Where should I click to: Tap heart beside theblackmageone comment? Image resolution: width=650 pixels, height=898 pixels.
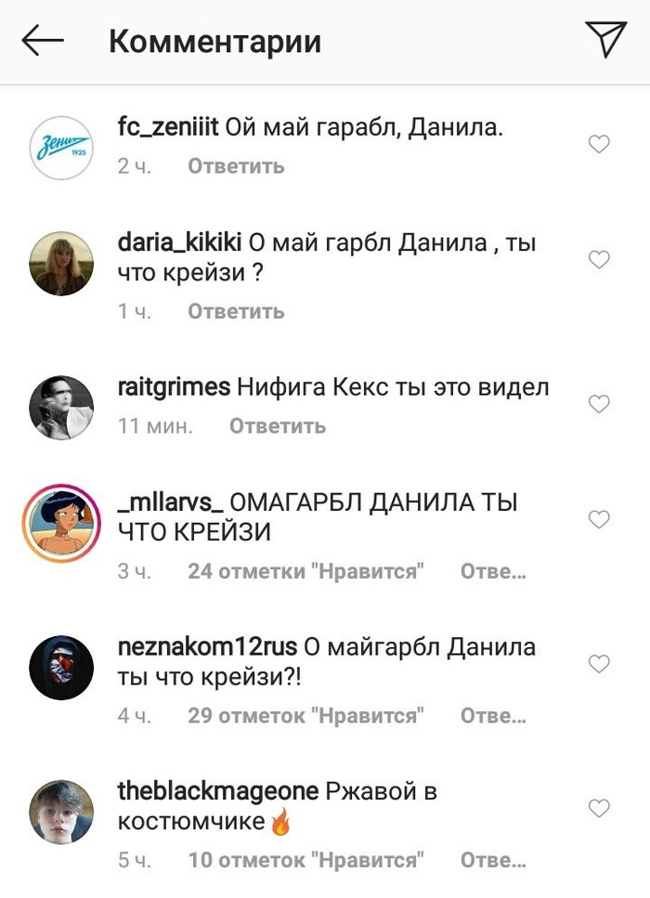pos(599,808)
